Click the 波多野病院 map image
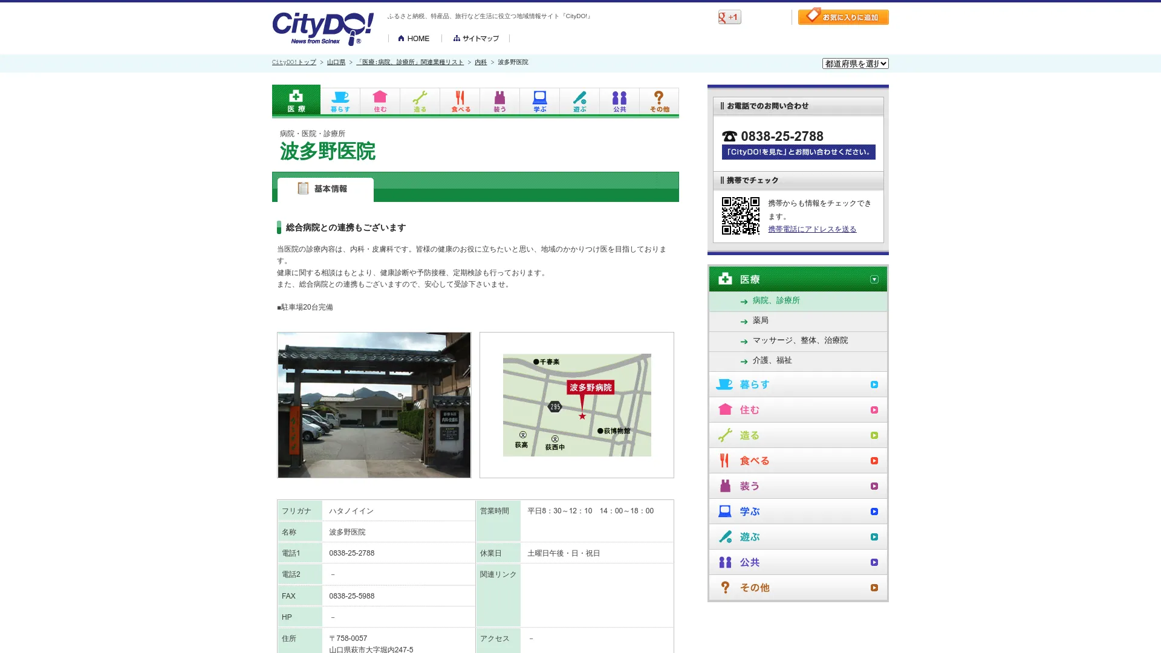The width and height of the screenshot is (1161, 653). click(x=577, y=405)
